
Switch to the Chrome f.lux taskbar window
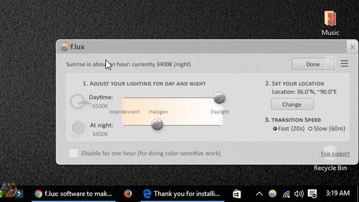(x=73, y=194)
